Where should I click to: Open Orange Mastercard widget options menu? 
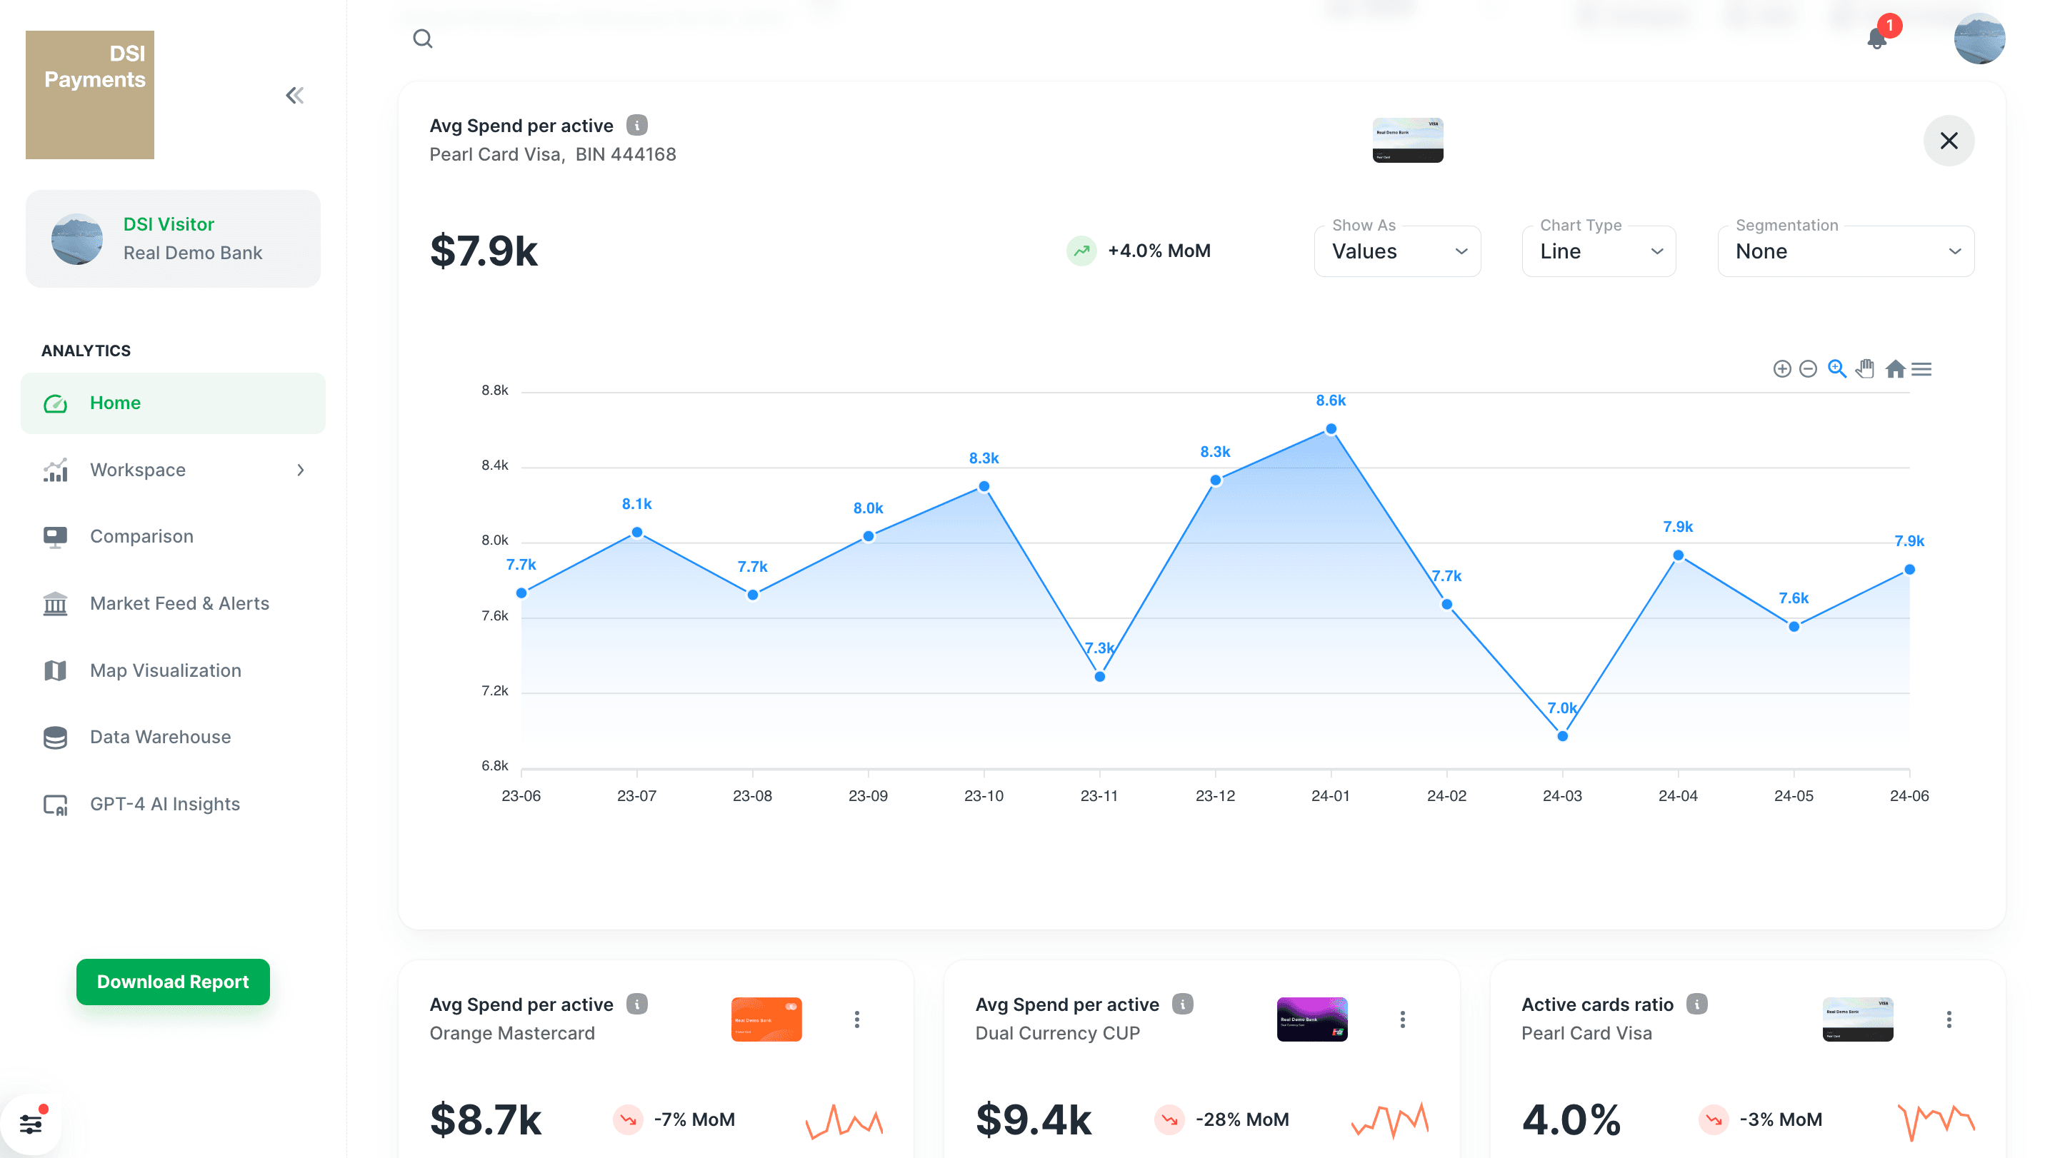click(x=857, y=1019)
